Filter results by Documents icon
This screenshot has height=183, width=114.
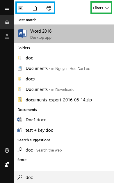coord(35,8)
